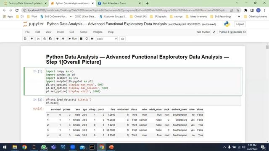Insert cell below with plus icon
Image resolution: width=269 pixels, height=151 pixels.
pyautogui.click(x=32, y=39)
